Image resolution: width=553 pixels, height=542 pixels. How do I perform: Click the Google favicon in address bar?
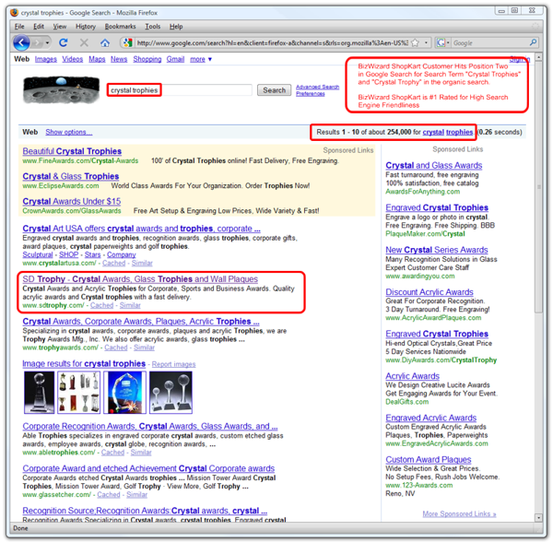click(x=127, y=43)
